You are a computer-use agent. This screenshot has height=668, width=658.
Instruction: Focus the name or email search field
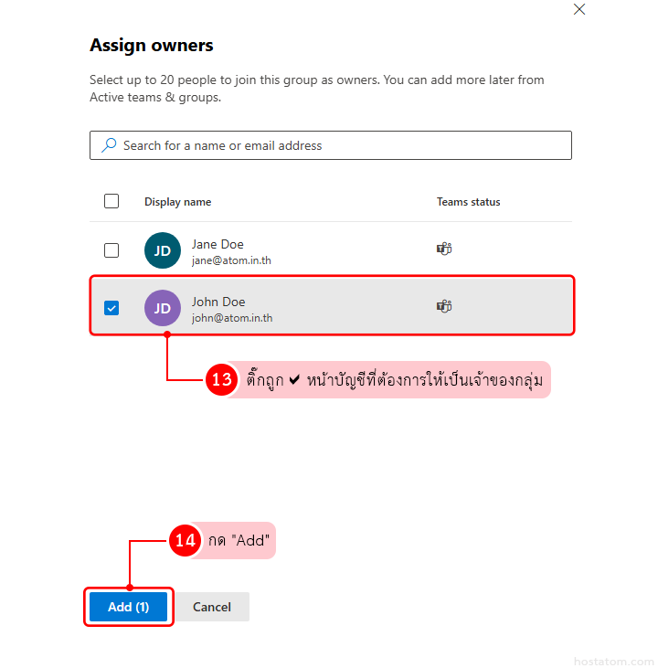tap(338, 145)
